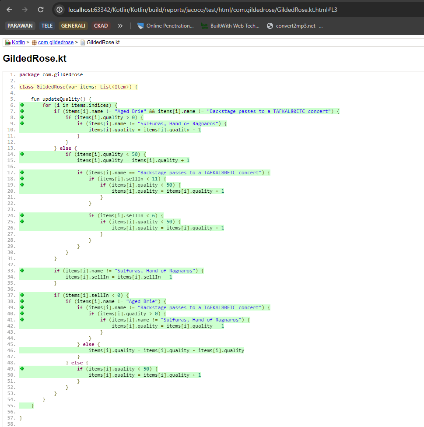Click the green coverage diamond on line 24
Screen dimensions: 424x427
click(22, 215)
